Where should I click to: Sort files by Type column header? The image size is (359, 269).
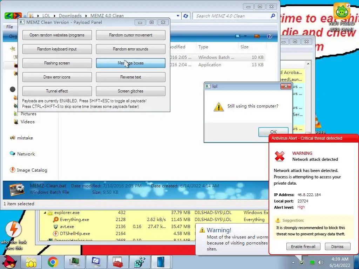(203, 47)
